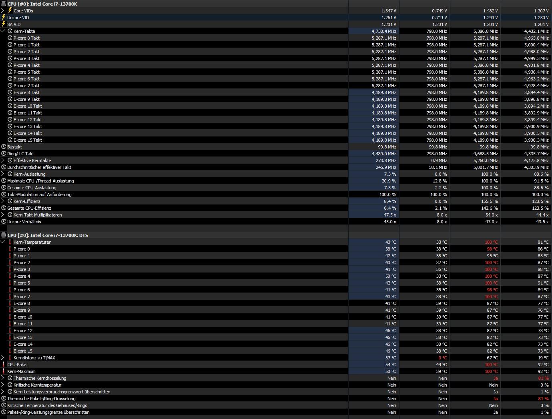
Task: Click the Kern-Maximum thermometer icon
Action: tap(4, 371)
